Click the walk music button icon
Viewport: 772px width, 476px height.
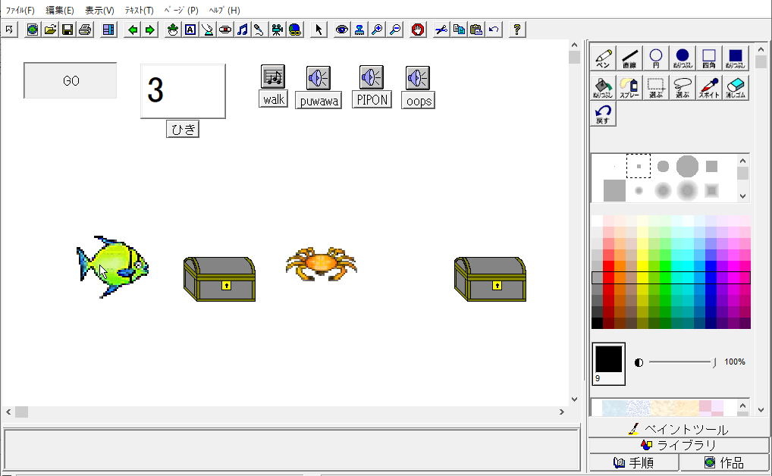[273, 77]
